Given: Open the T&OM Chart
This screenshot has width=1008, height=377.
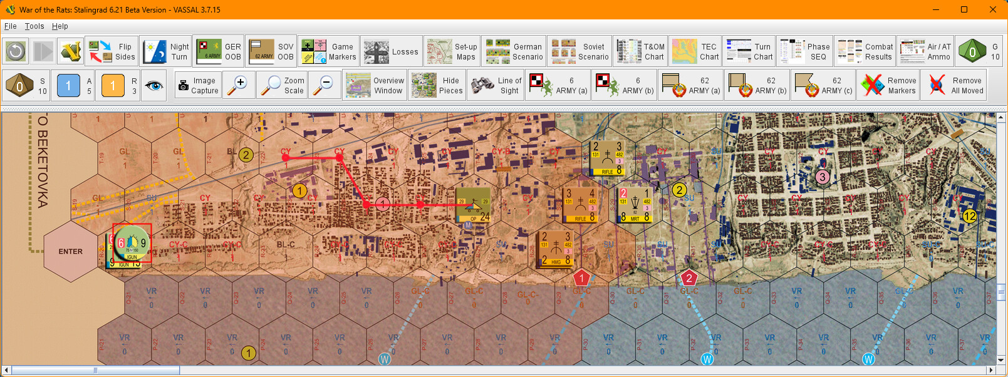Looking at the screenshot, I should (x=640, y=51).
